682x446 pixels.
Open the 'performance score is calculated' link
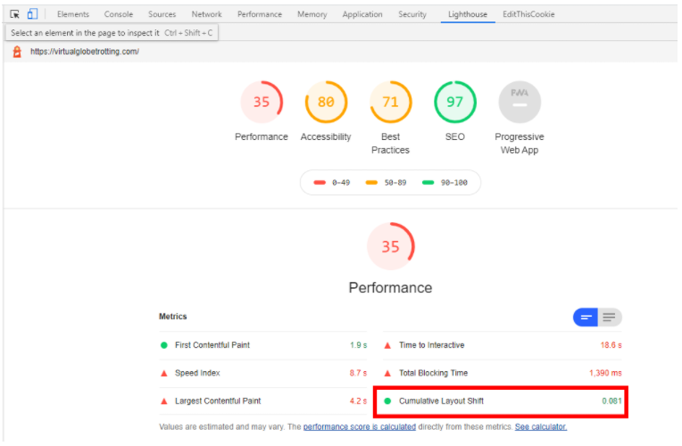tap(359, 427)
